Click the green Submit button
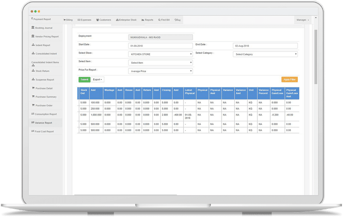 point(84,79)
